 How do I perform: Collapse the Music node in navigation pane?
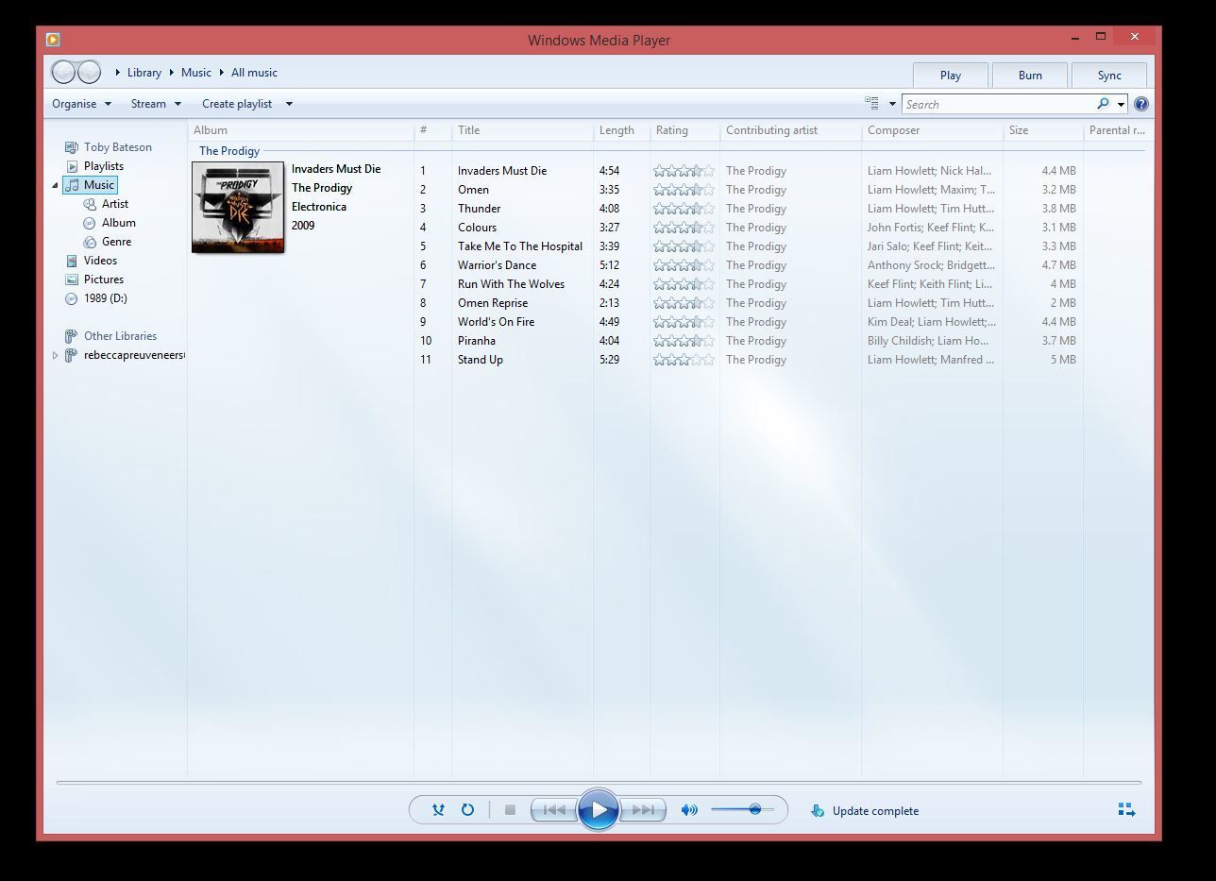coord(56,184)
